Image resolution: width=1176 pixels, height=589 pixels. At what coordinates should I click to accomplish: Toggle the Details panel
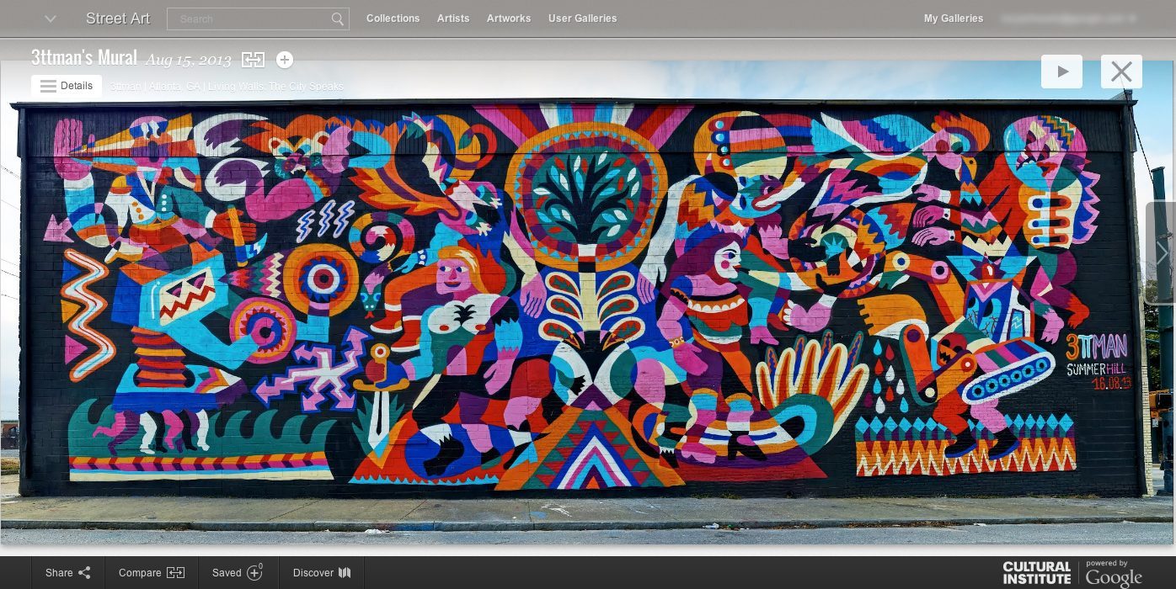pos(67,86)
